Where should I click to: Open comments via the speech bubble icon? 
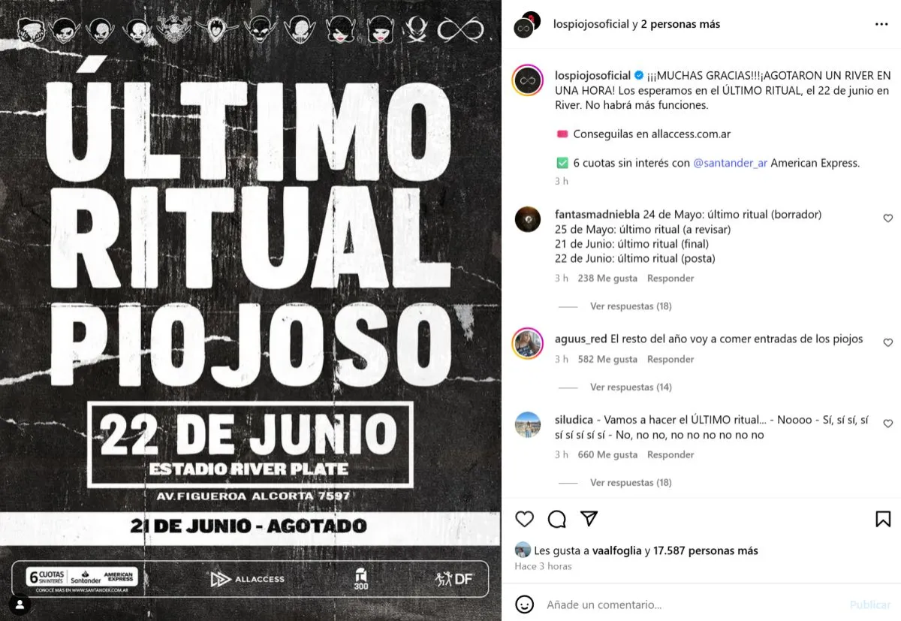556,519
